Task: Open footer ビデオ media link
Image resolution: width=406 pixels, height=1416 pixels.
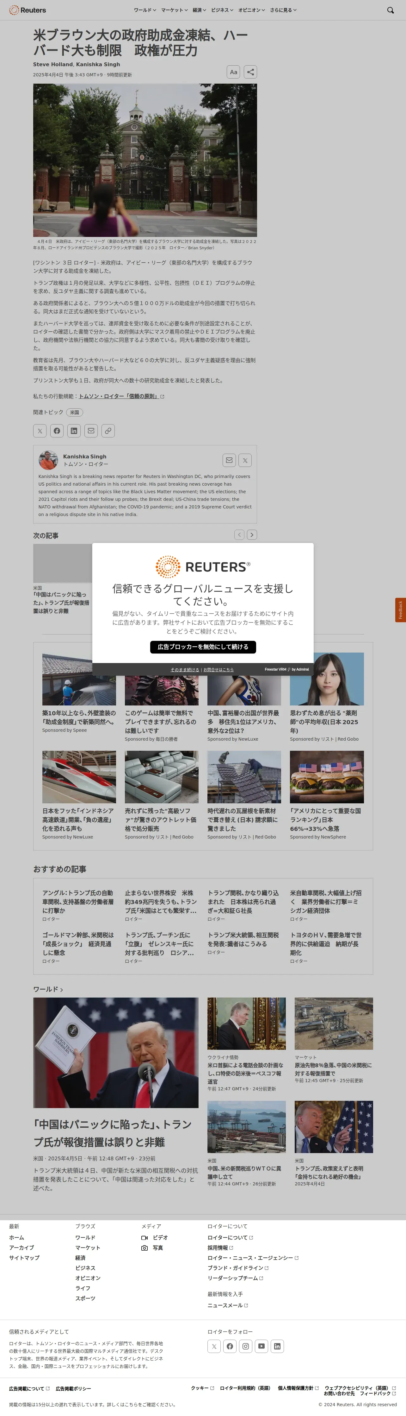Action: [155, 1237]
